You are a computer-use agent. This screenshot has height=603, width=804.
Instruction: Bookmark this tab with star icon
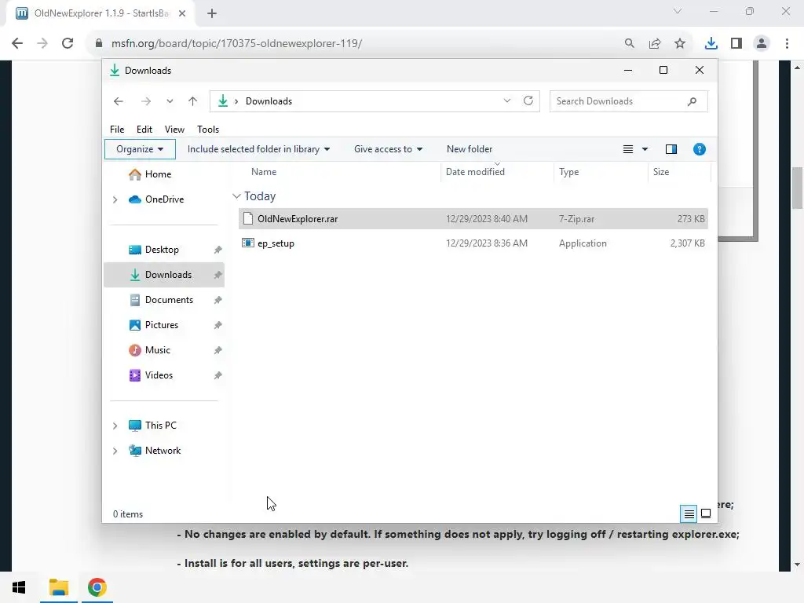click(680, 44)
